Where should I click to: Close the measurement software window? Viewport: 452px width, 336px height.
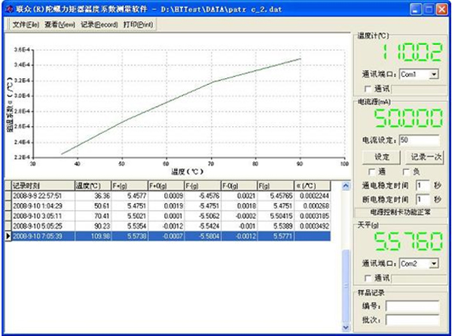[x=441, y=8]
